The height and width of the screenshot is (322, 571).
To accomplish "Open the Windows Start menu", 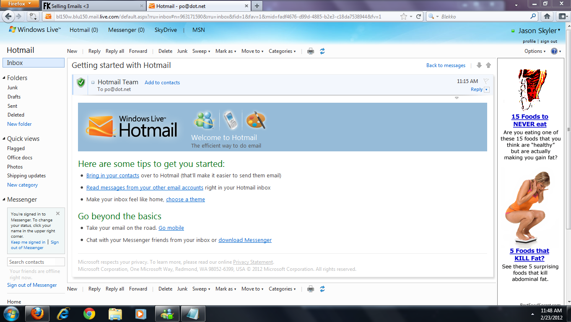I will pyautogui.click(x=11, y=314).
